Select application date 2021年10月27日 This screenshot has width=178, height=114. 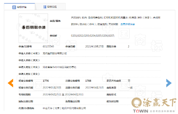point(95,47)
